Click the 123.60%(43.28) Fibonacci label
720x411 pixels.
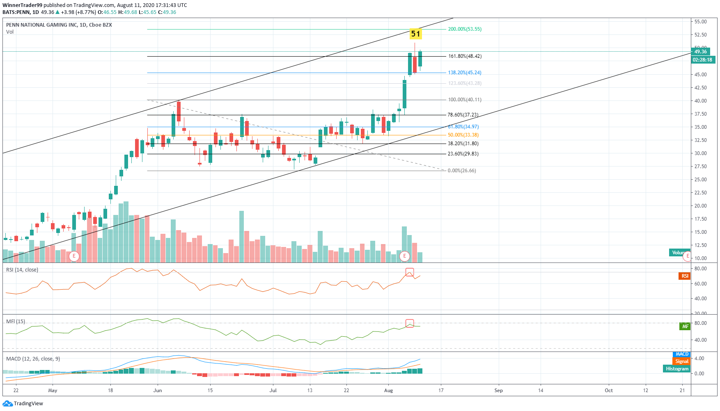[465, 83]
